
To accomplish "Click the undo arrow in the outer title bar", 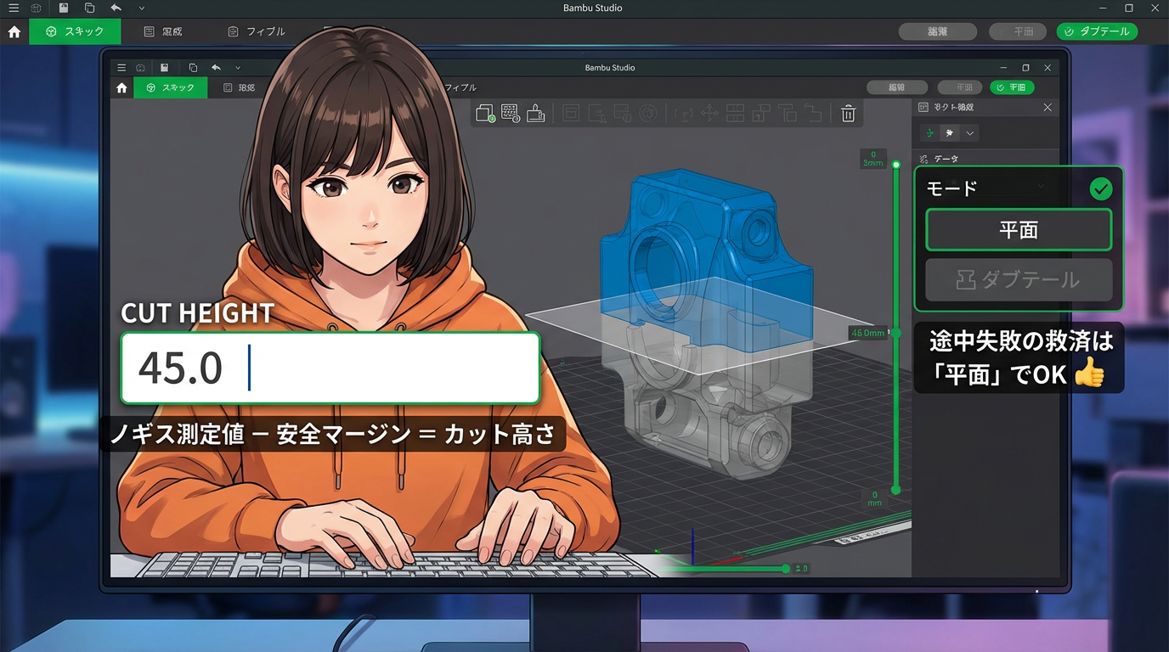I will 116,8.
